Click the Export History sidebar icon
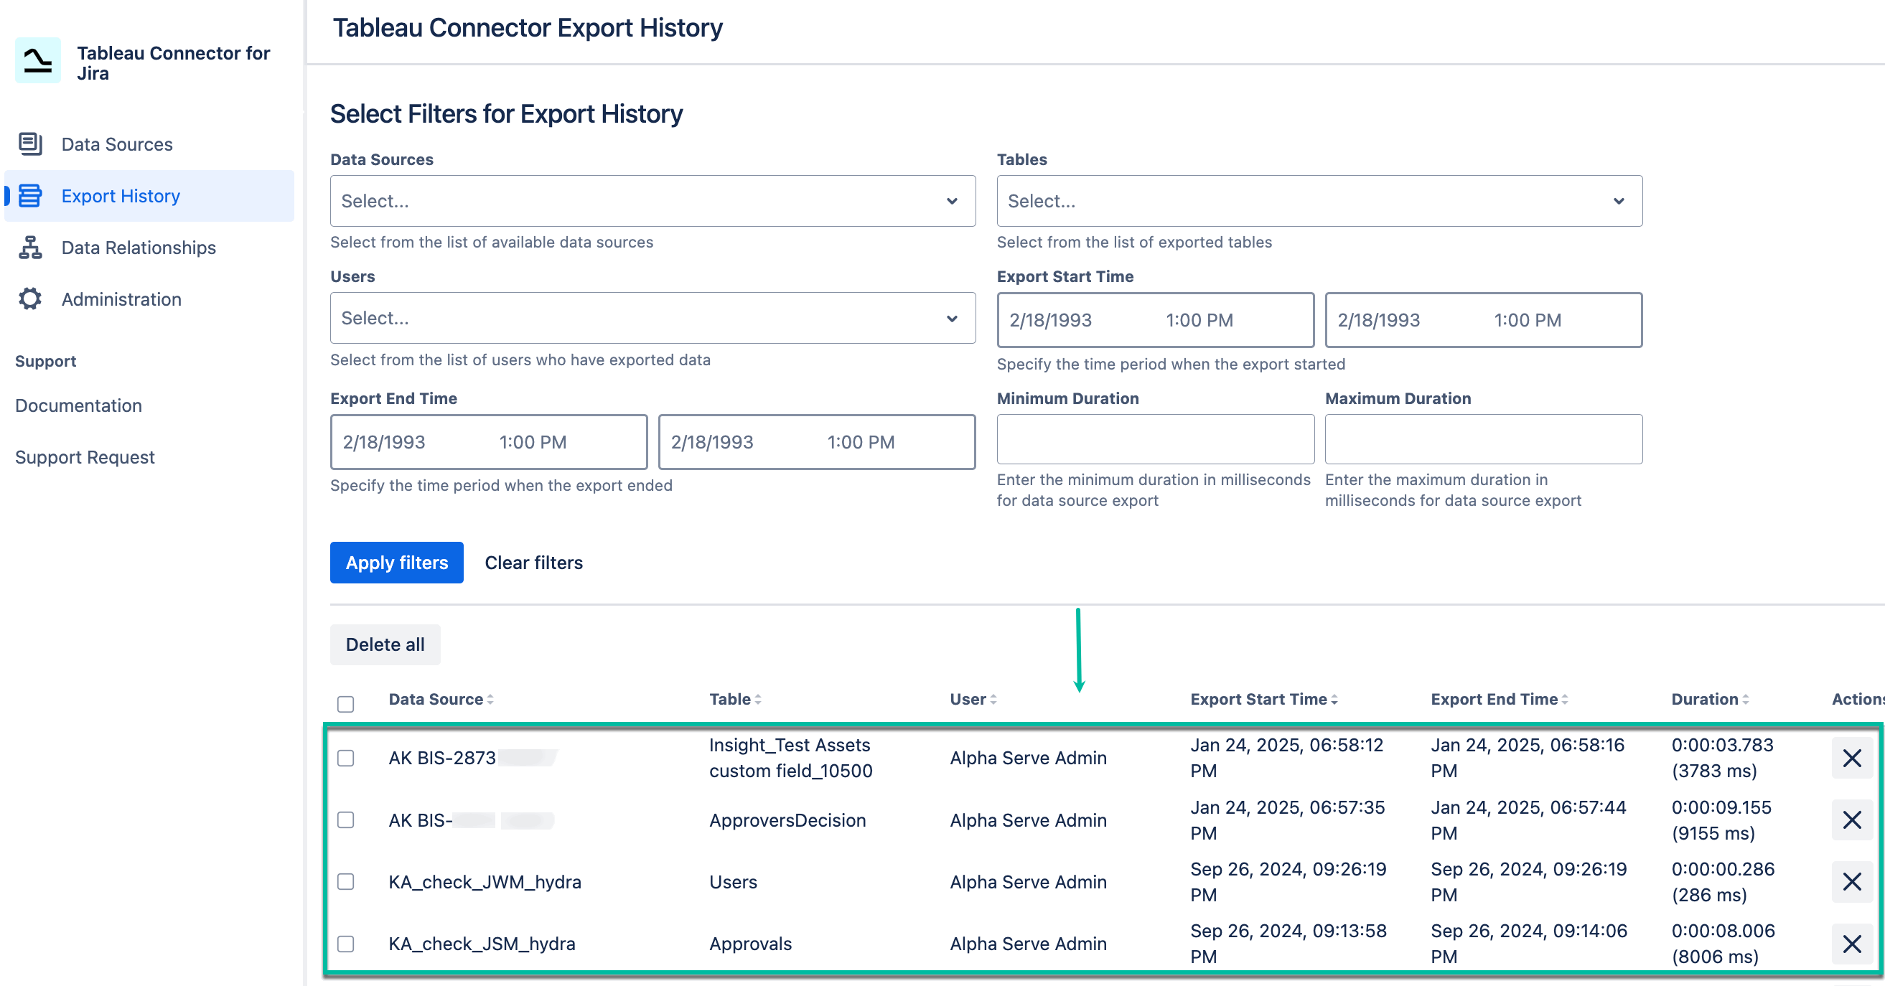 pyautogui.click(x=29, y=196)
